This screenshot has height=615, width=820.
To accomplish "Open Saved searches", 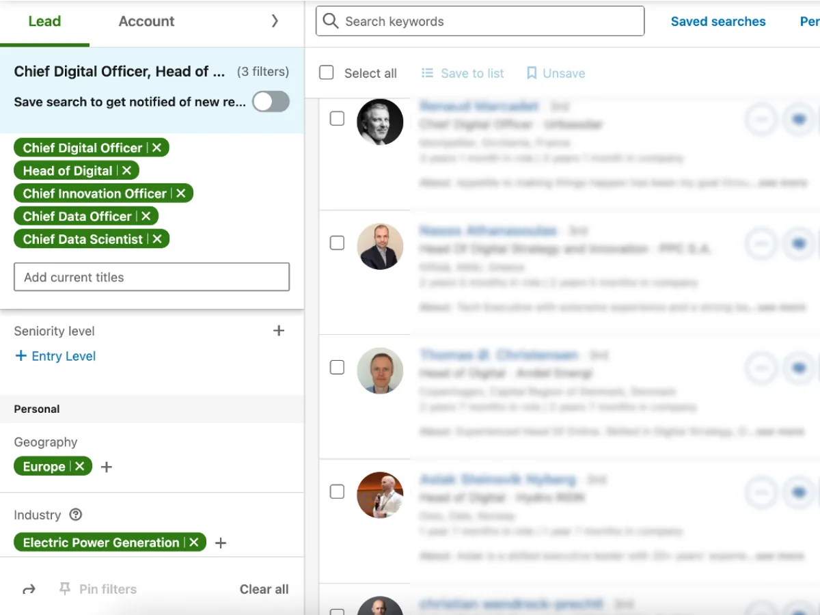I will tap(718, 21).
